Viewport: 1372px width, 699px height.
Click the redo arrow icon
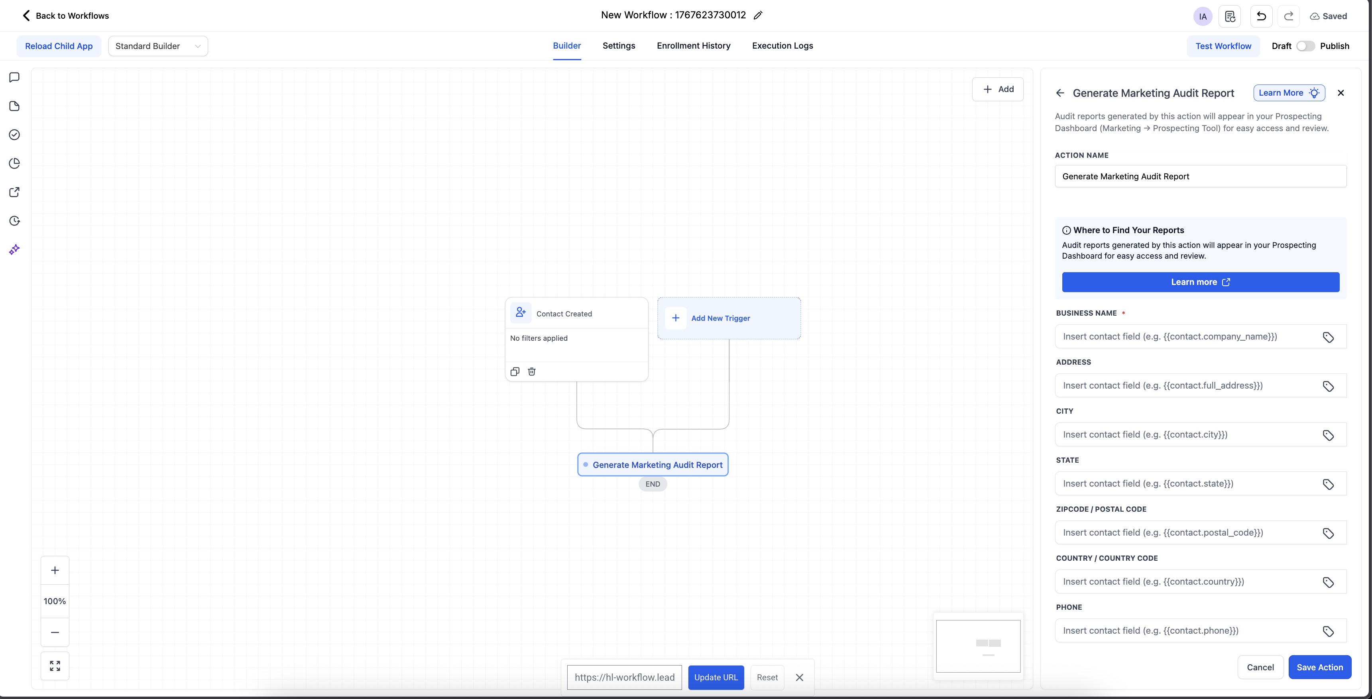tap(1288, 16)
